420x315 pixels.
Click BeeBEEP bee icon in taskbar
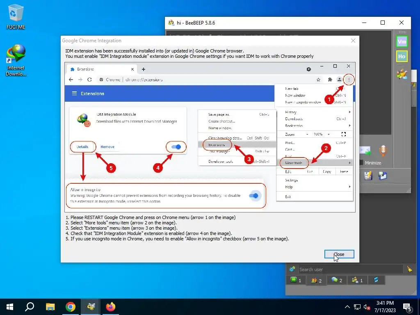pyautogui.click(x=91, y=307)
